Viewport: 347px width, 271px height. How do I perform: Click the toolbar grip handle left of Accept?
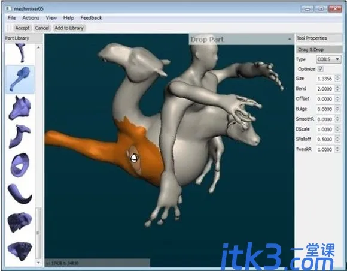[x=9, y=28]
